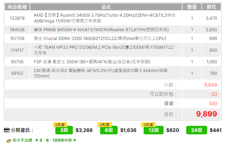Viewport: 234px width, 144px height.
Task: Click the 分期資訊 label
Action: coord(22,130)
